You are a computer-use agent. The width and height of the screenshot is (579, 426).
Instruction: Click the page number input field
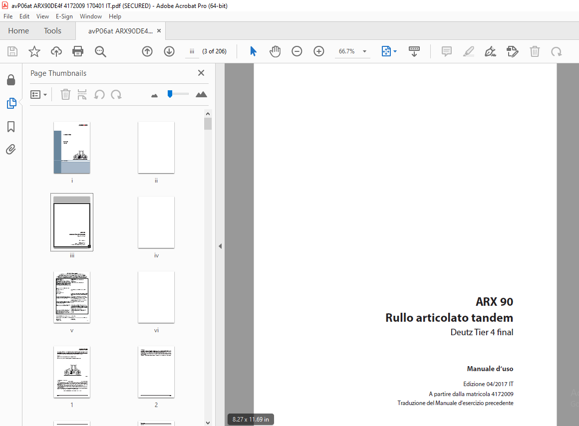coord(192,51)
